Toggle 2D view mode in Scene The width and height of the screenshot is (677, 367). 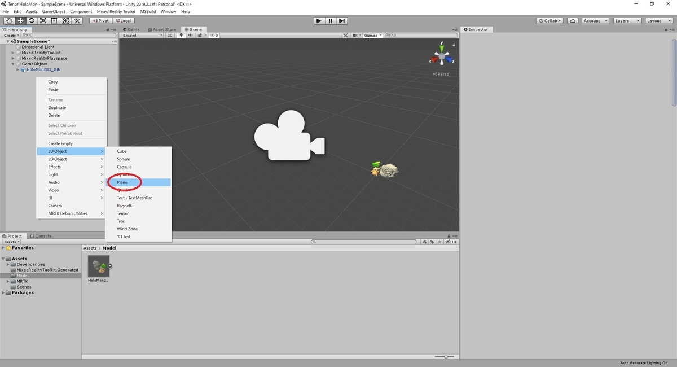(x=170, y=36)
